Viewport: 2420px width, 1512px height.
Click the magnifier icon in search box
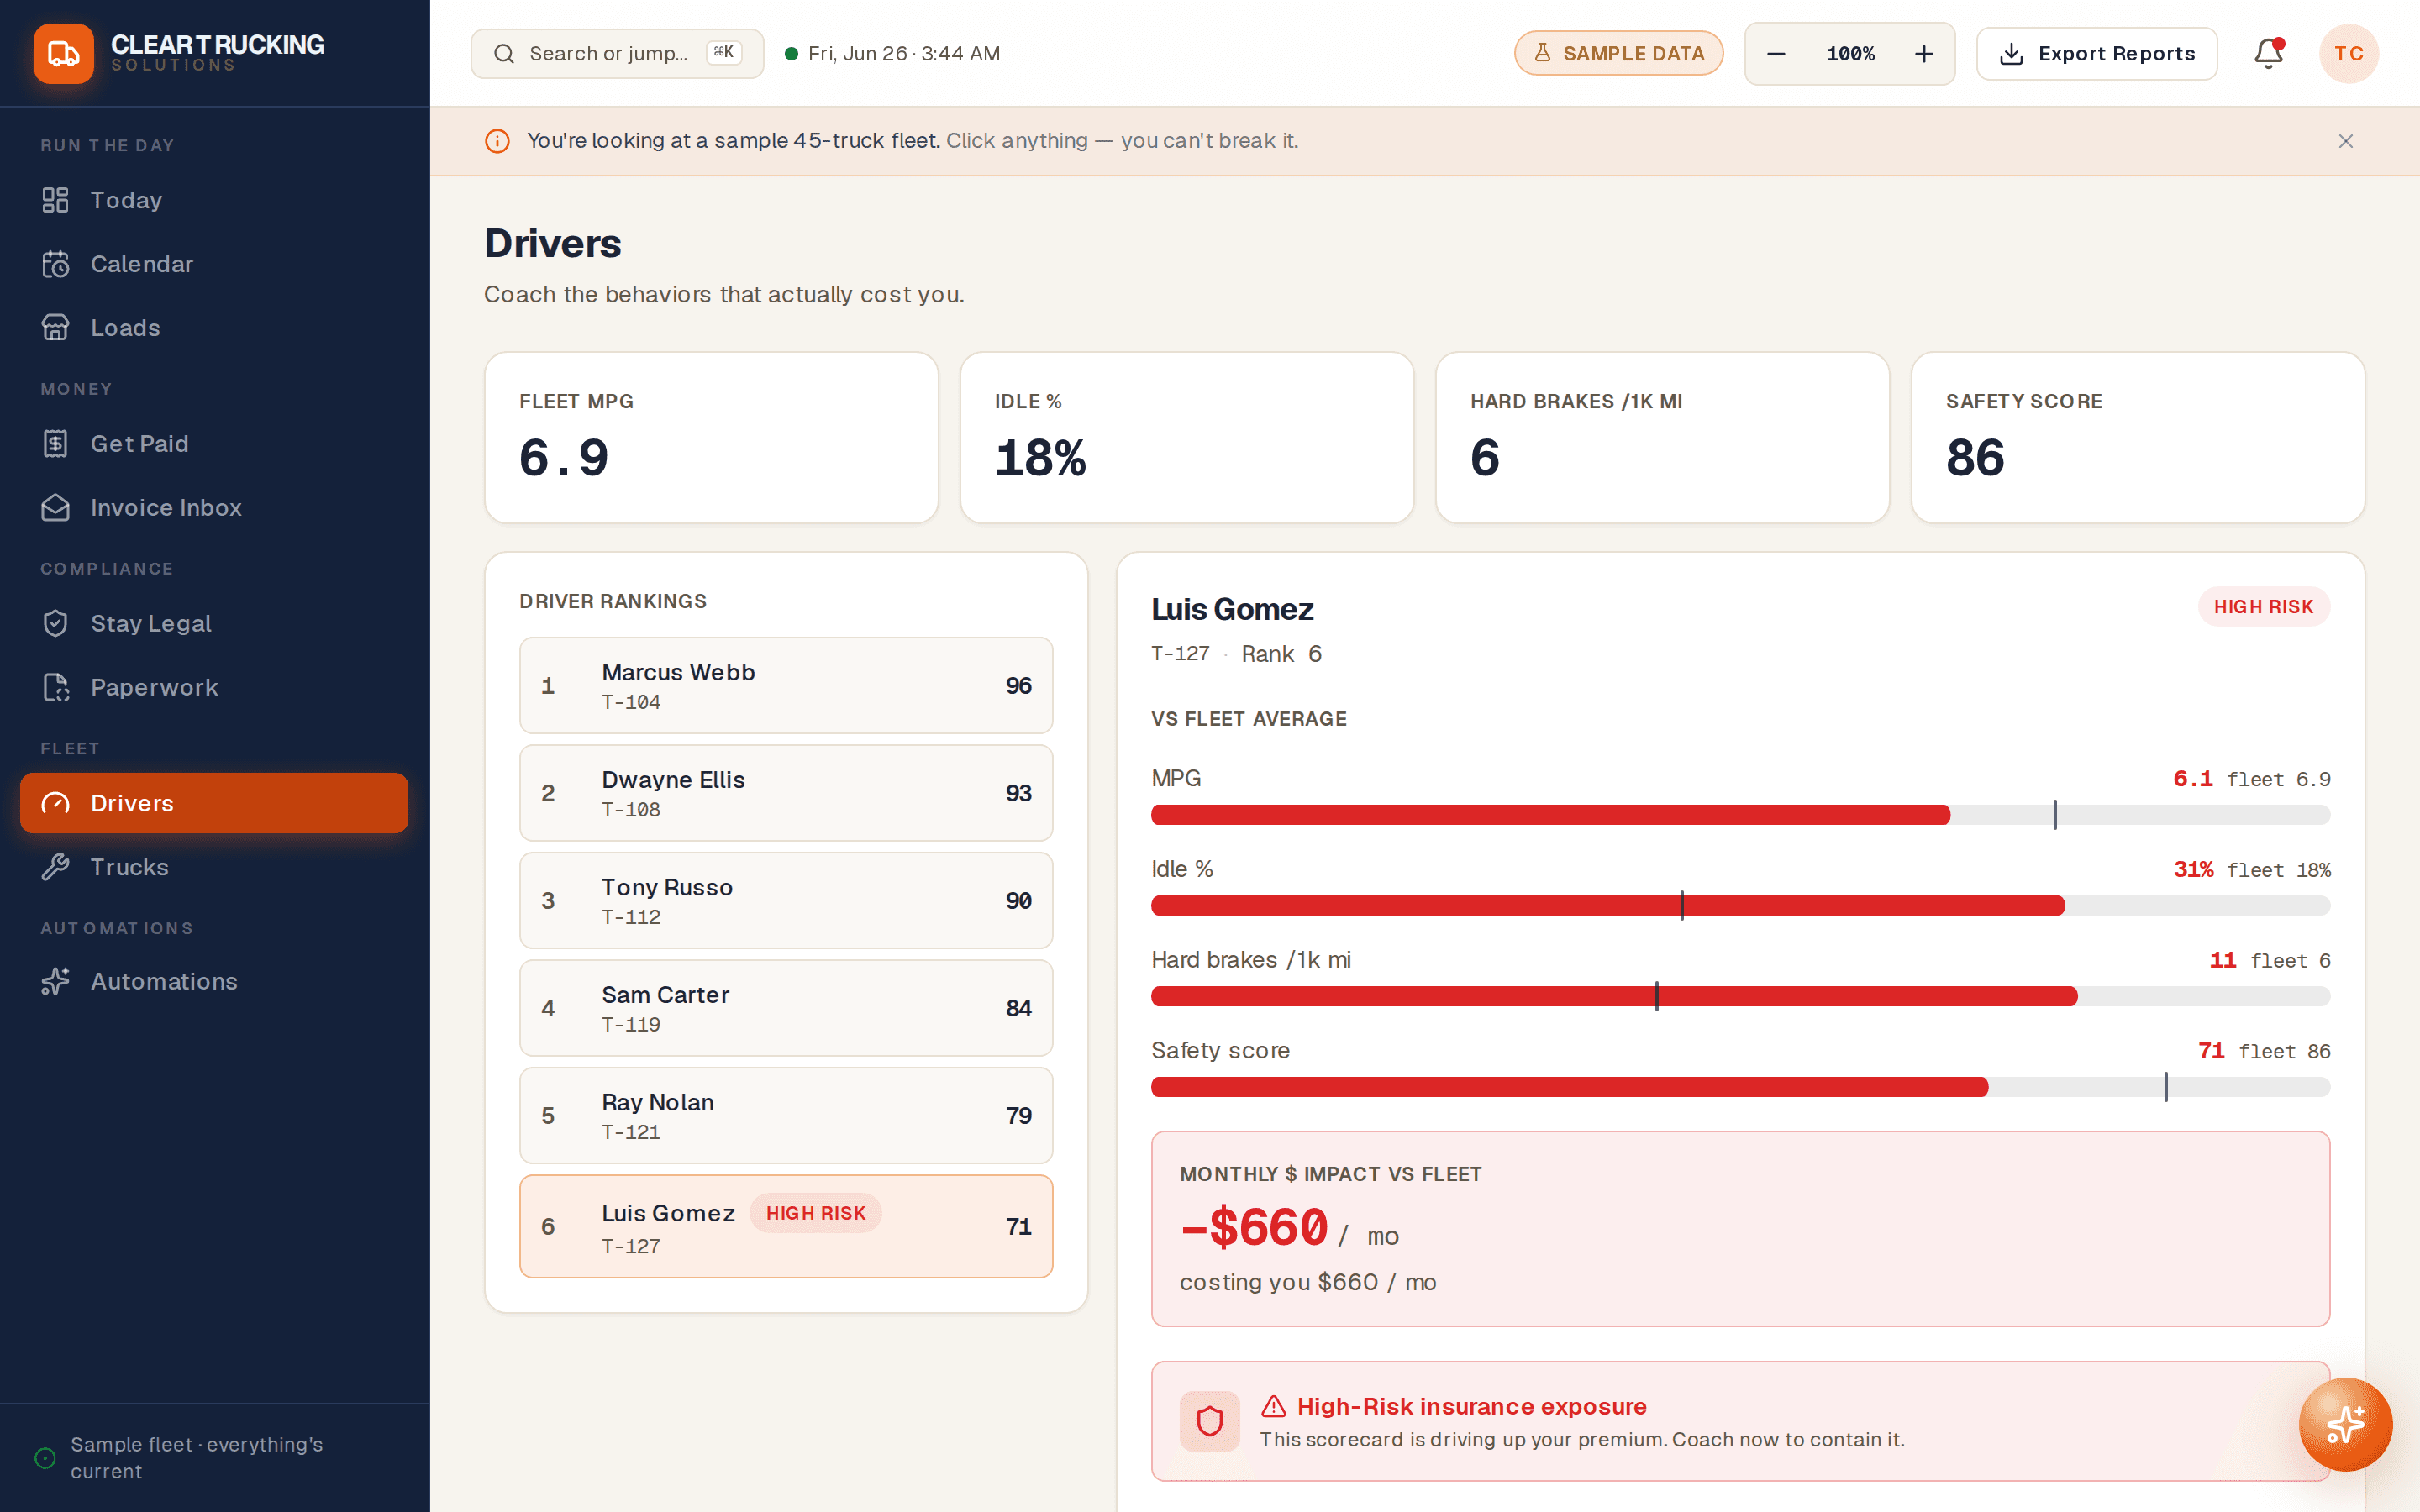tap(504, 54)
